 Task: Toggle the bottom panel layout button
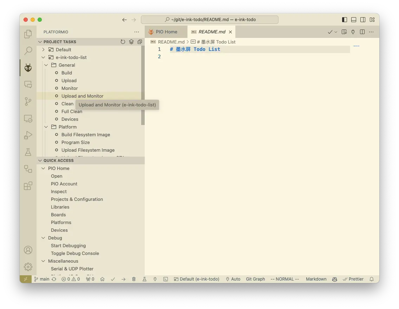point(354,20)
